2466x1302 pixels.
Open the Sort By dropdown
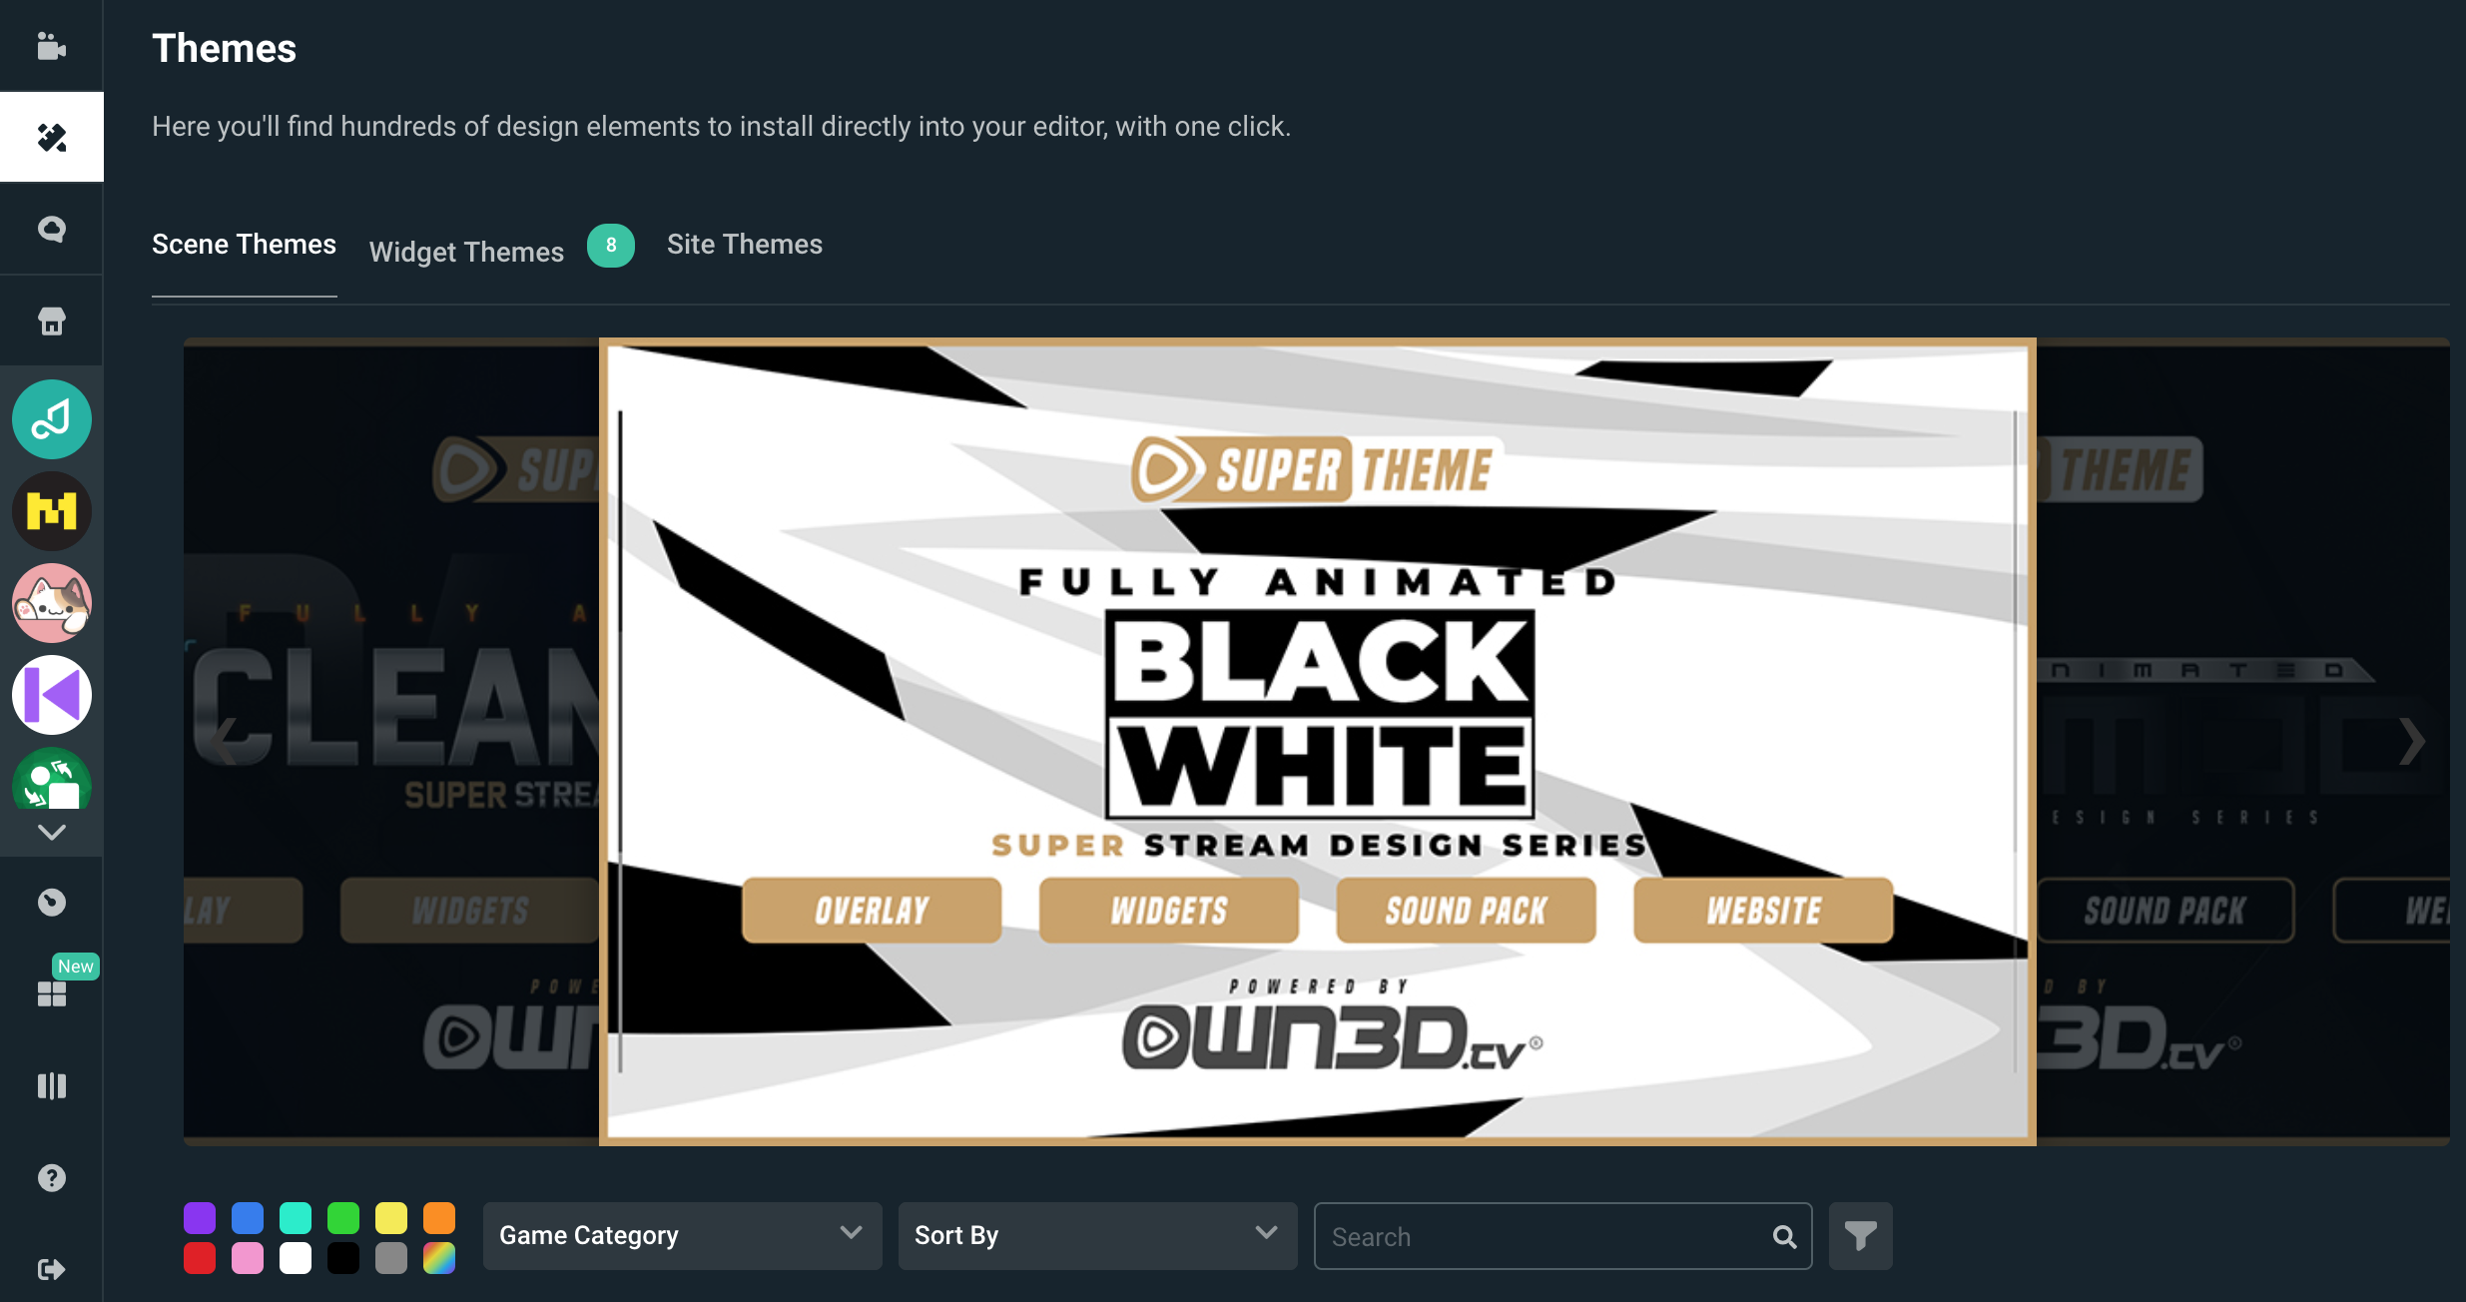(1096, 1233)
